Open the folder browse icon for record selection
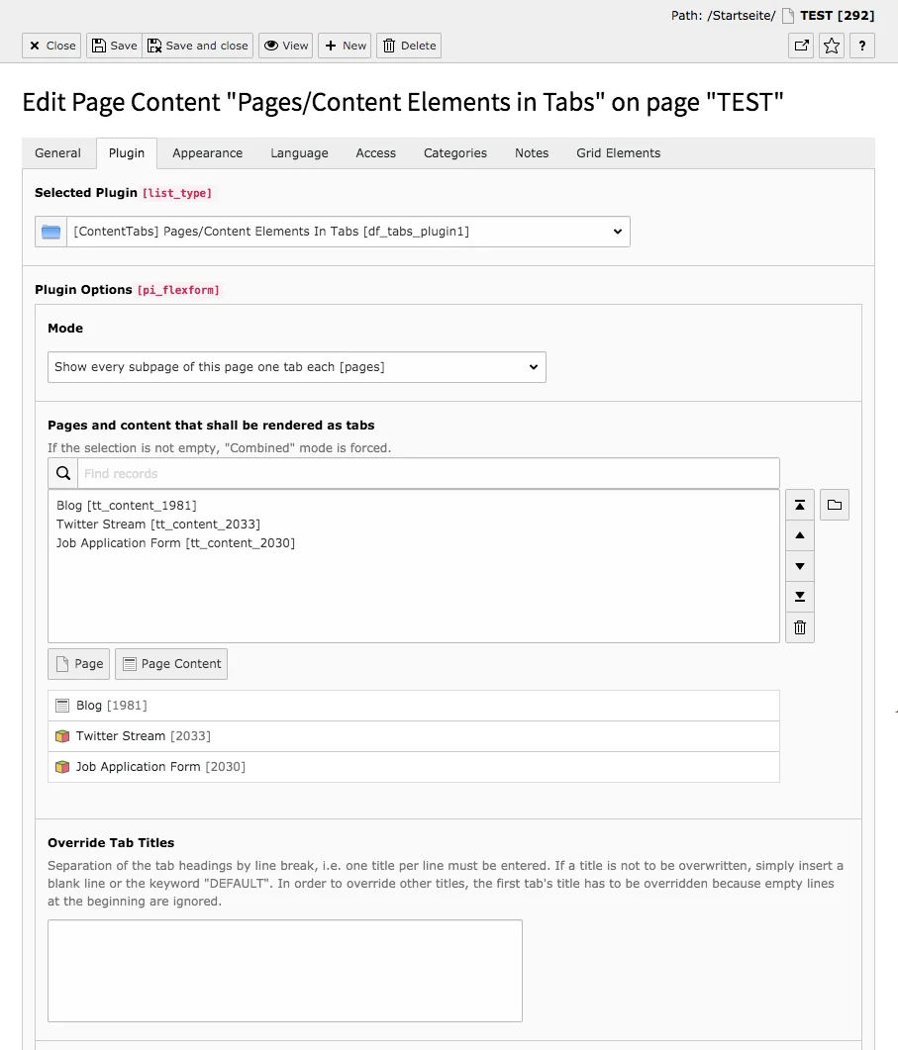Image resolution: width=898 pixels, height=1050 pixels. pyautogui.click(x=835, y=505)
